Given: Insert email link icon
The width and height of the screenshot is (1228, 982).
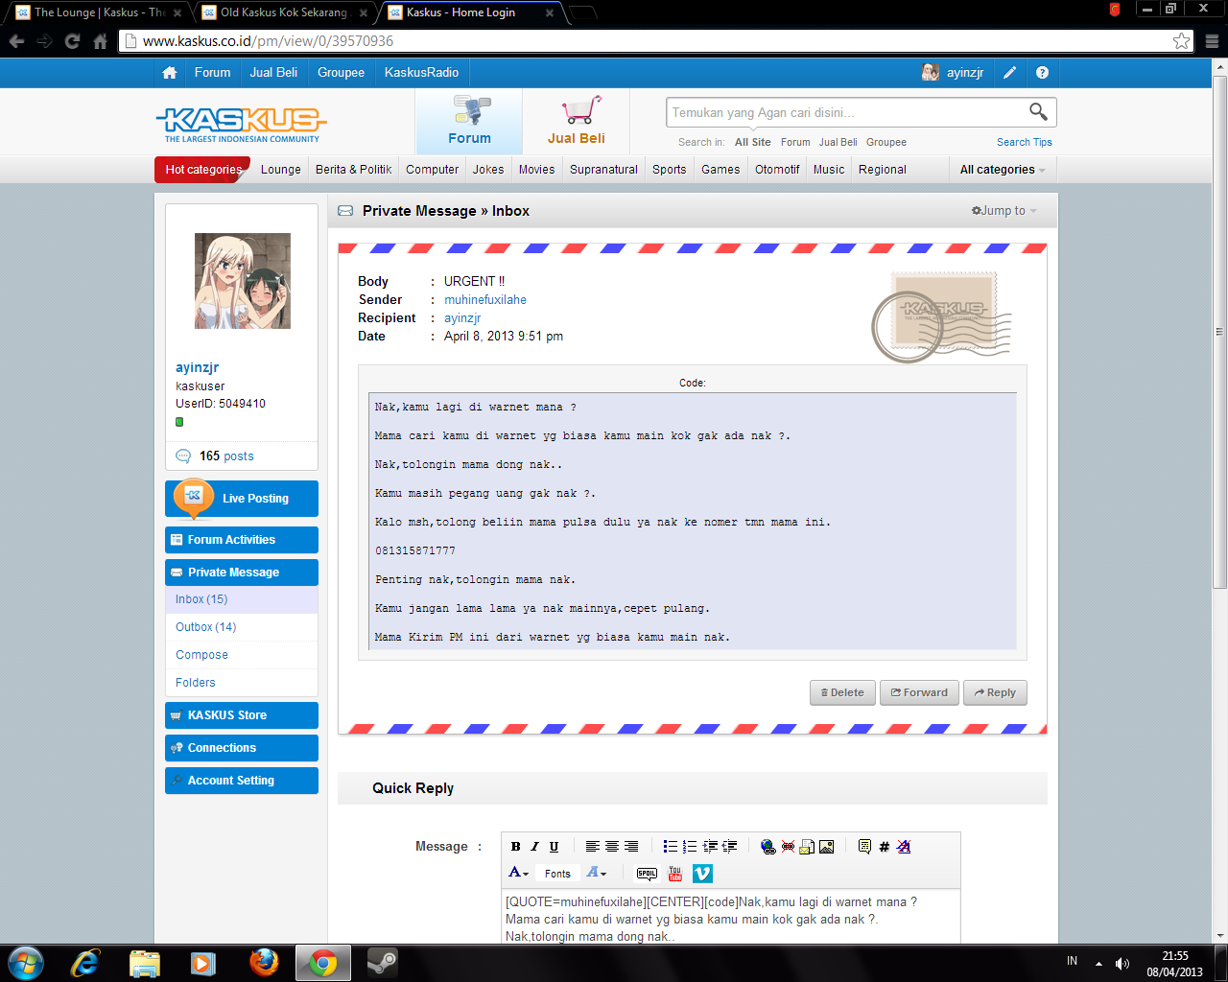Looking at the screenshot, I should pyautogui.click(x=807, y=847).
